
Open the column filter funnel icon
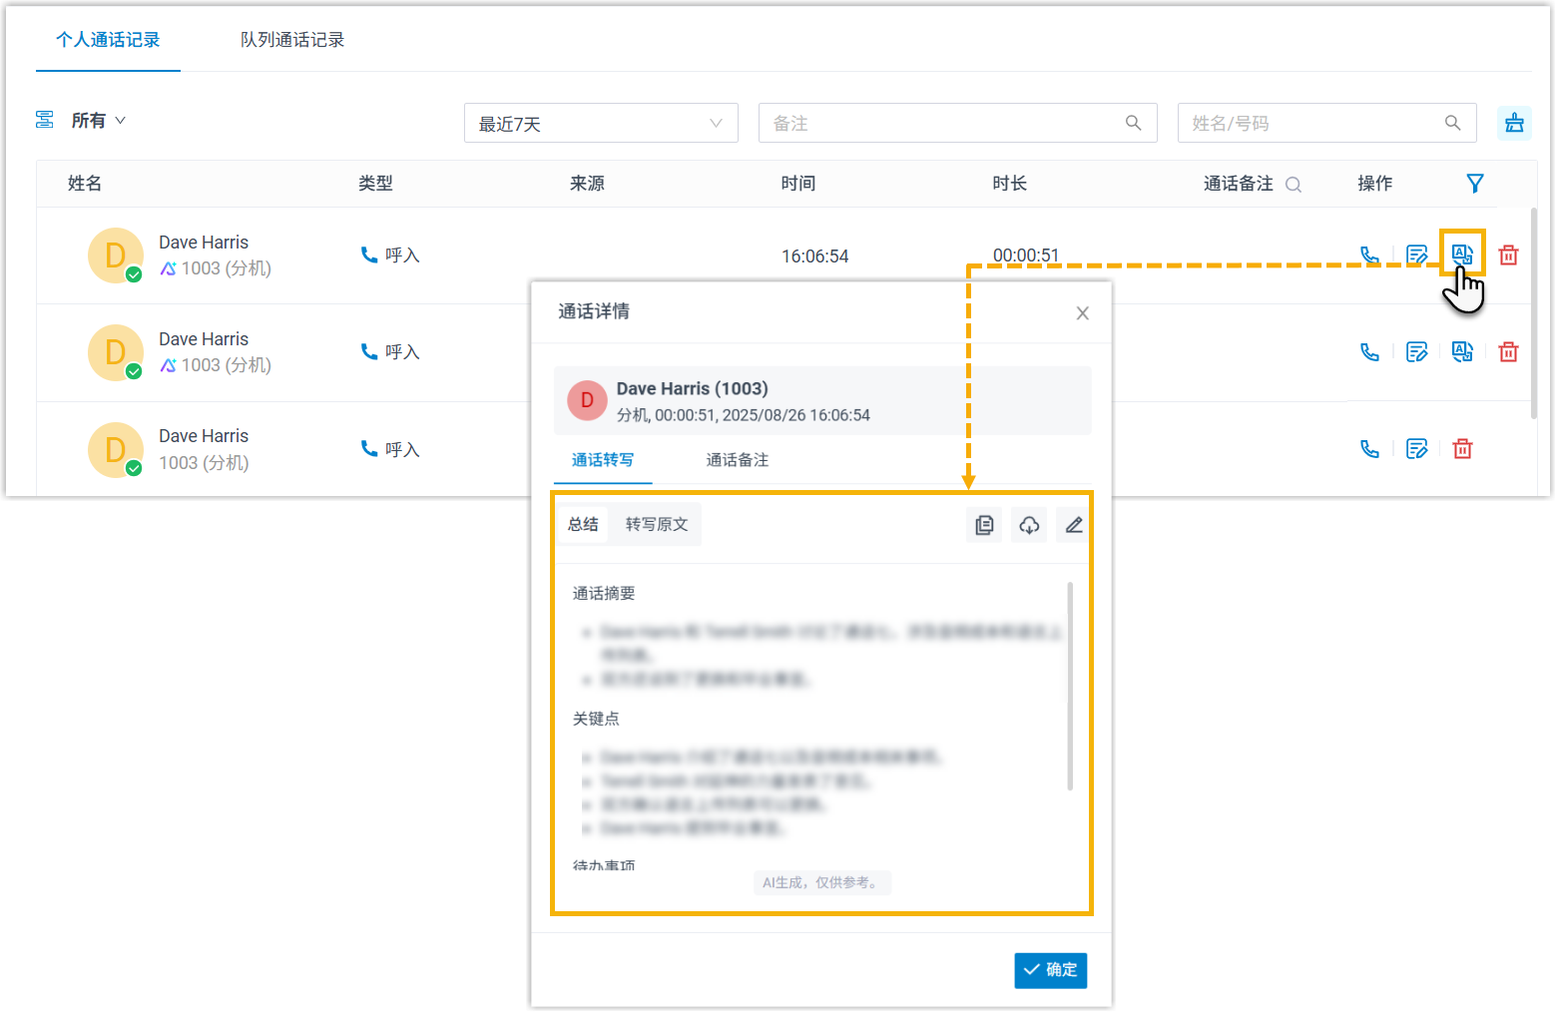pos(1474,184)
